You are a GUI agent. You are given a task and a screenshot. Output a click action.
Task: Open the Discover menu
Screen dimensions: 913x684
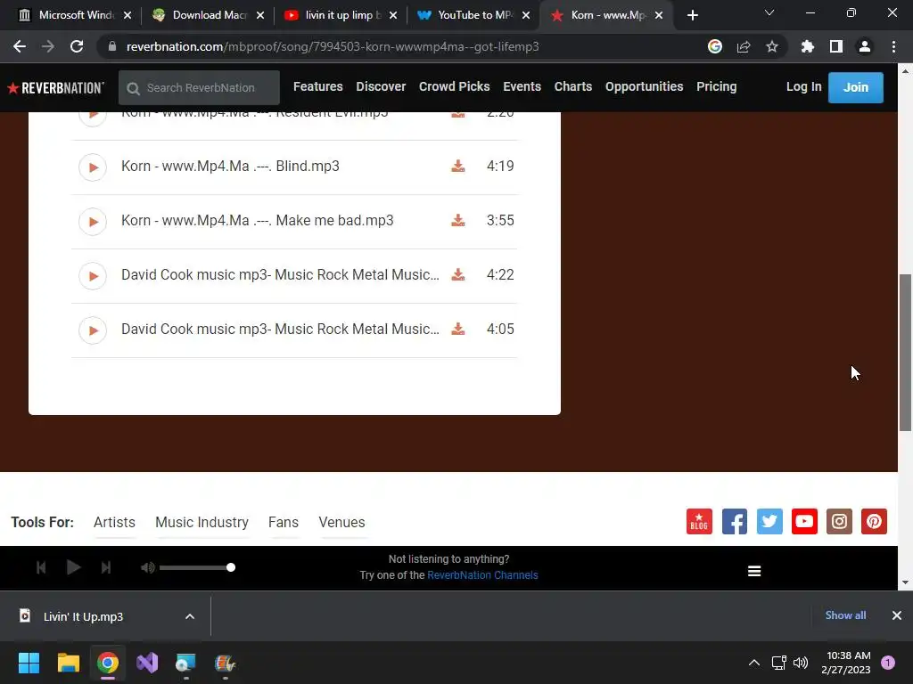(x=381, y=86)
